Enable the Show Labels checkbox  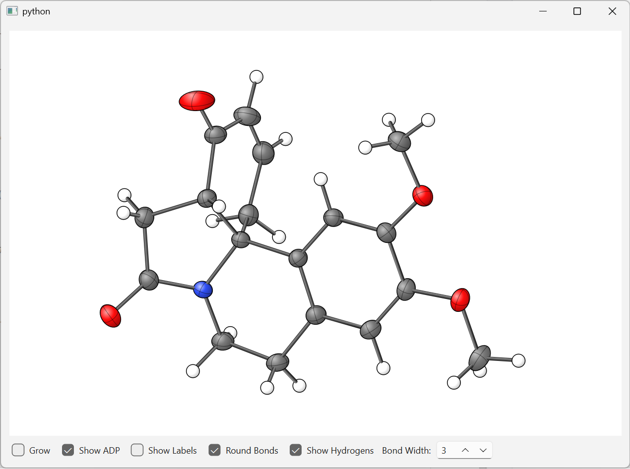click(137, 450)
